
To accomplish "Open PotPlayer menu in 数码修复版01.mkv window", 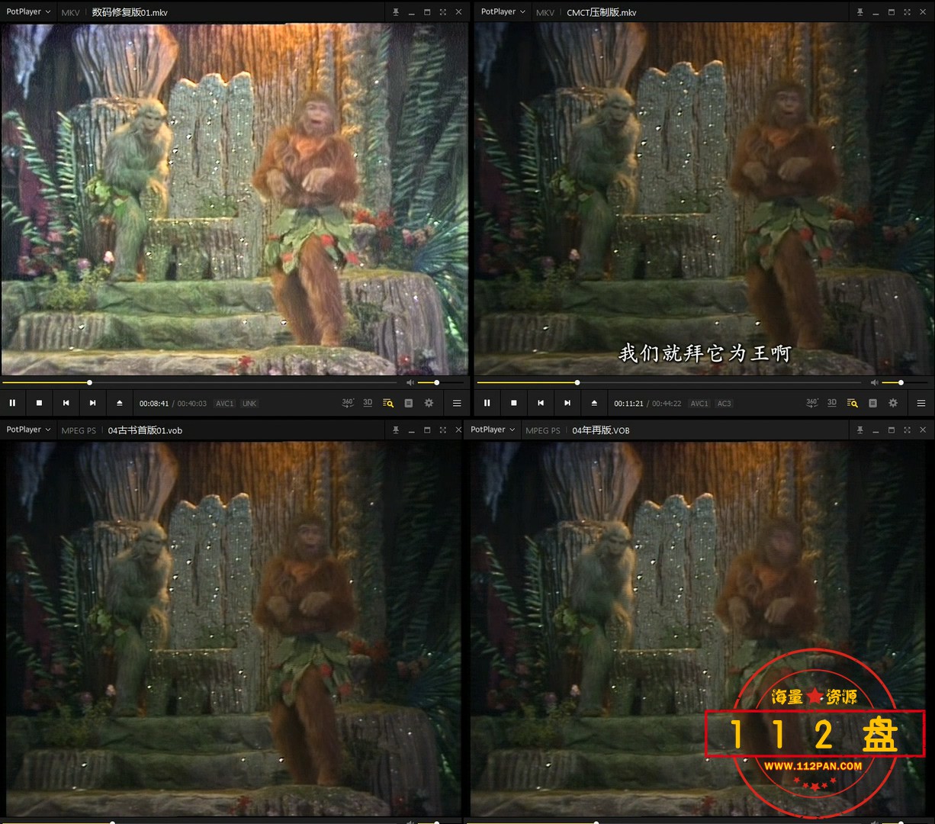I will coord(28,12).
